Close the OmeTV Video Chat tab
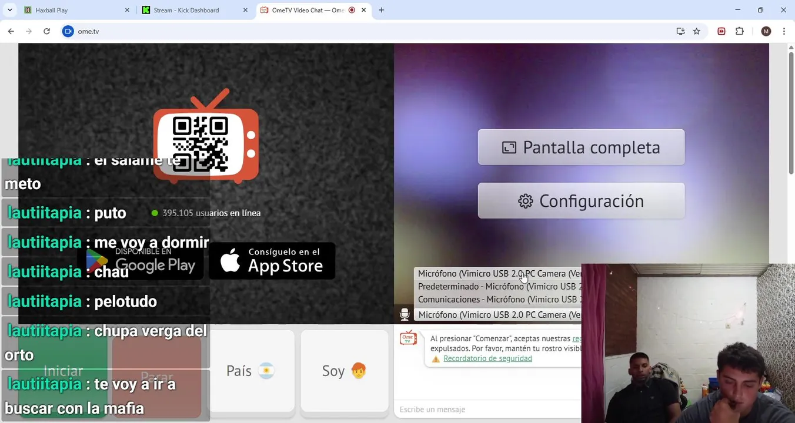The width and height of the screenshot is (795, 423). (363, 10)
